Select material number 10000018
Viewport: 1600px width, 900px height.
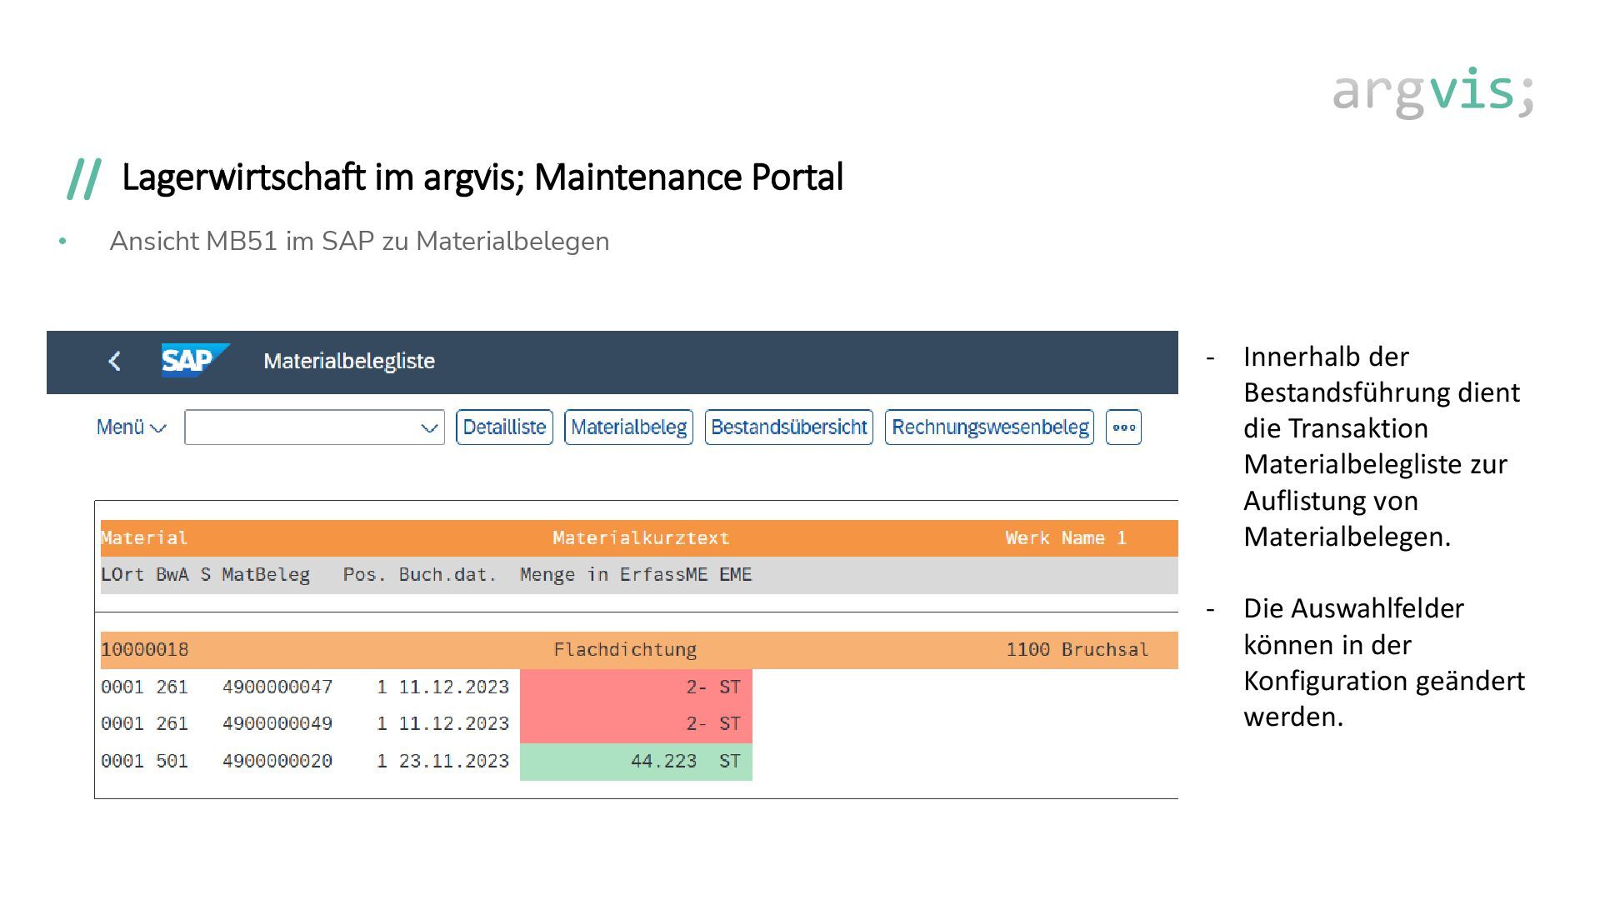144,650
